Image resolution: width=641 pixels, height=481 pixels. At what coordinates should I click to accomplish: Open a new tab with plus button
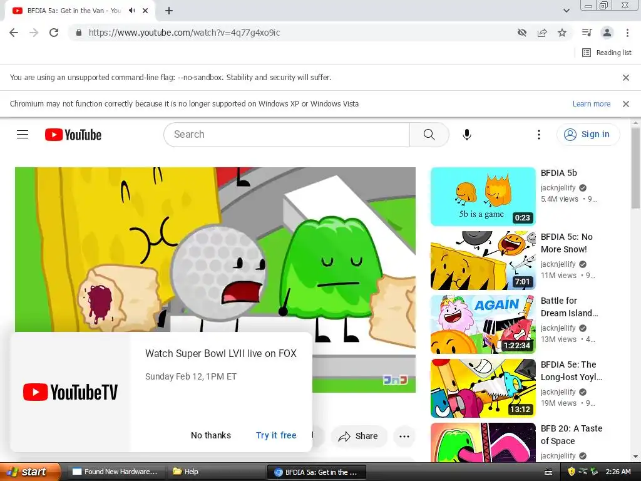pyautogui.click(x=169, y=11)
